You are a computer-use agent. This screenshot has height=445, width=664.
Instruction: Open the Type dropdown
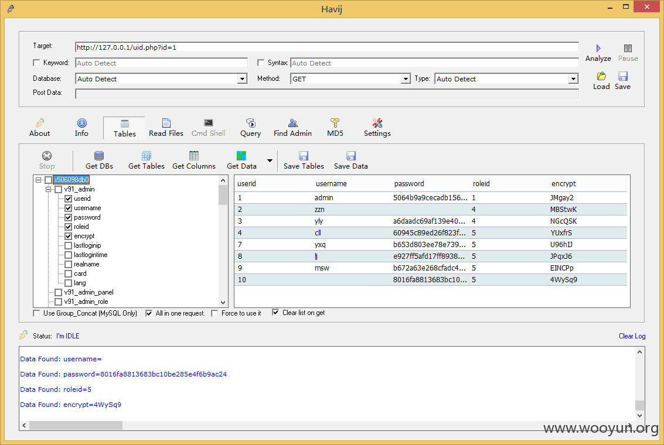coord(573,79)
